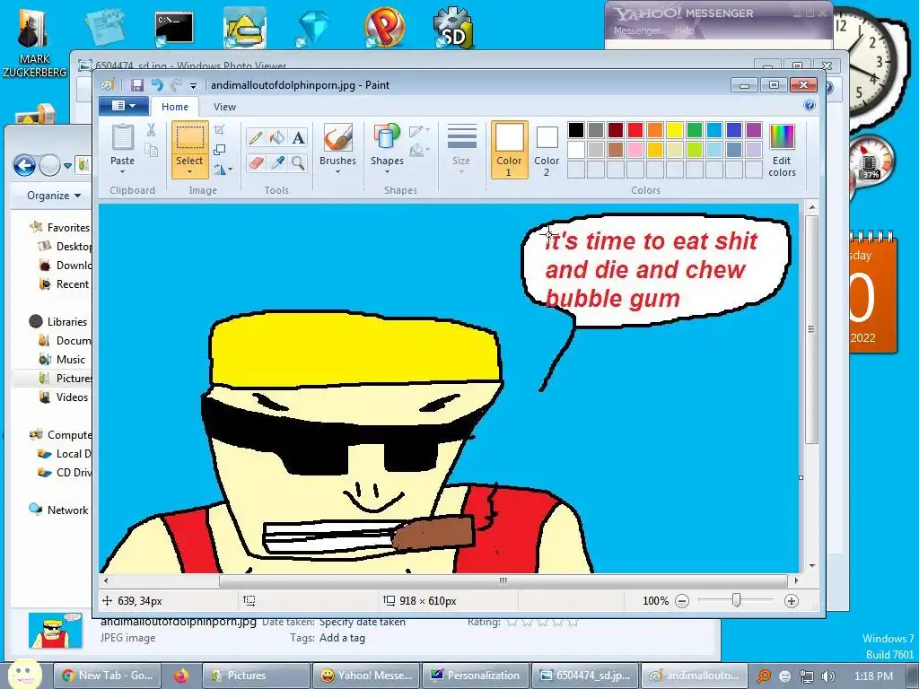
Task: Open the command prompt desktop shortcut
Action: 174,29
